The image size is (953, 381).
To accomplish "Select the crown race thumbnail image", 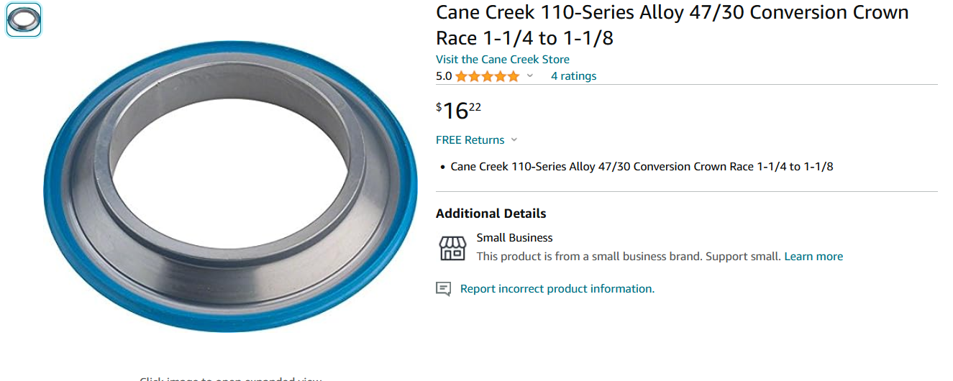I will (x=24, y=20).
